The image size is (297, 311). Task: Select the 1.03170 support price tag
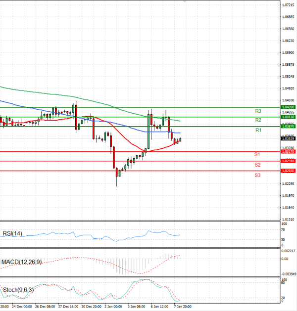(x=288, y=151)
